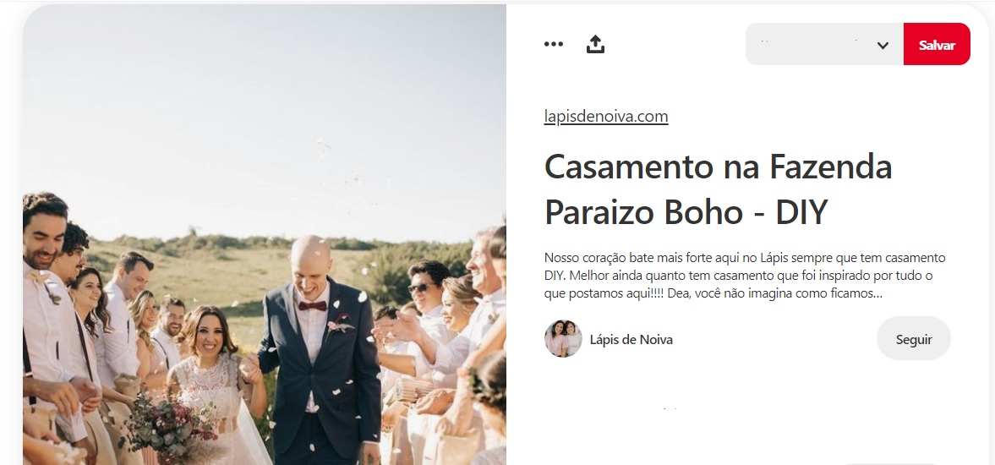The height and width of the screenshot is (465, 995).
Task: Open the three-dot more options menu
Action: click(554, 44)
